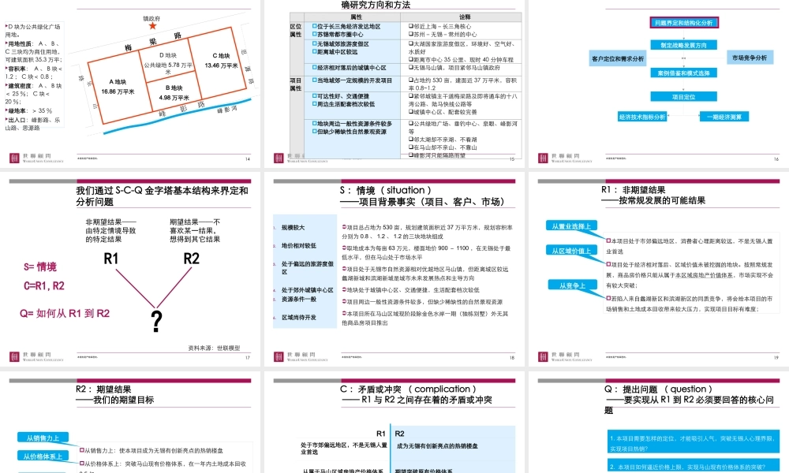
Task: Click question 1 box on the Q slide
Action: [x=694, y=442]
